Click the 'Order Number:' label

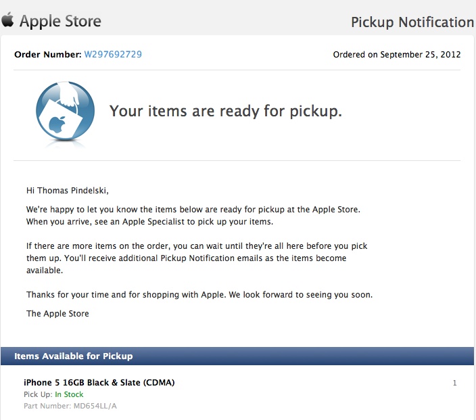coord(47,54)
